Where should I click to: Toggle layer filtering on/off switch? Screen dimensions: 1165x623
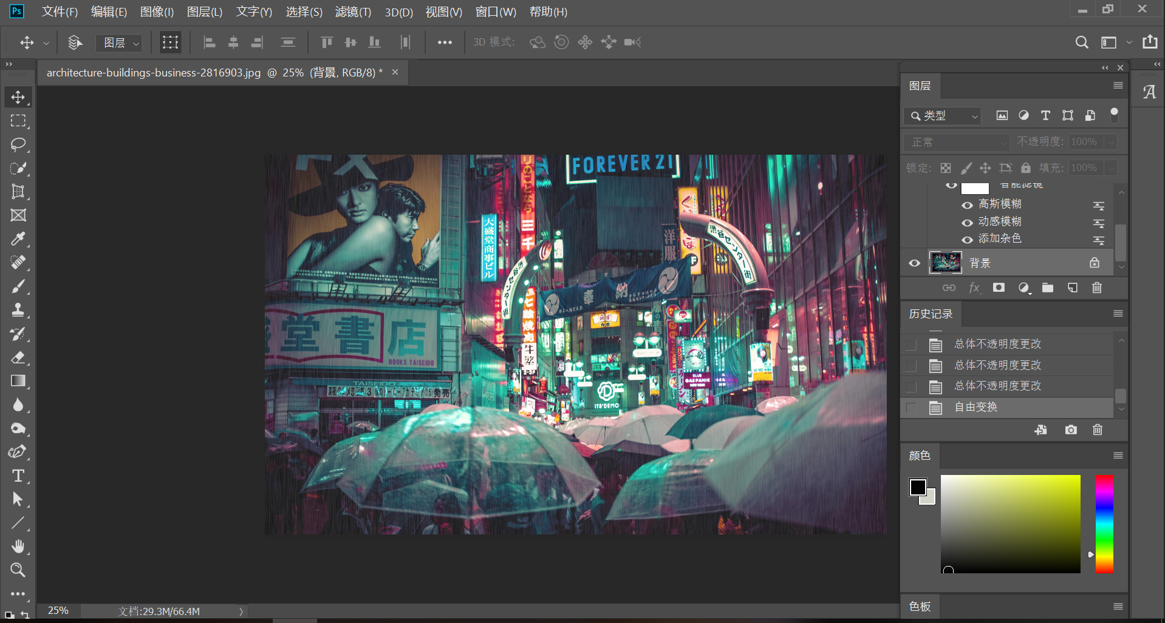pos(1114,115)
